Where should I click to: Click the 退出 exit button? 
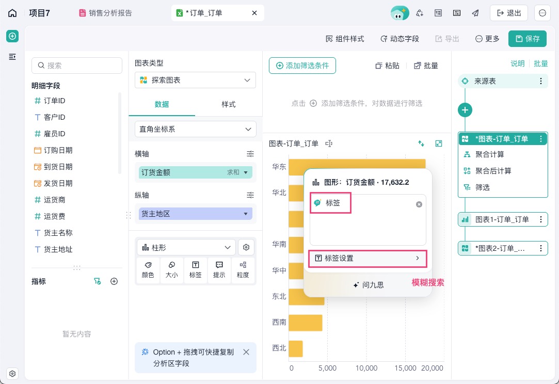tap(509, 13)
